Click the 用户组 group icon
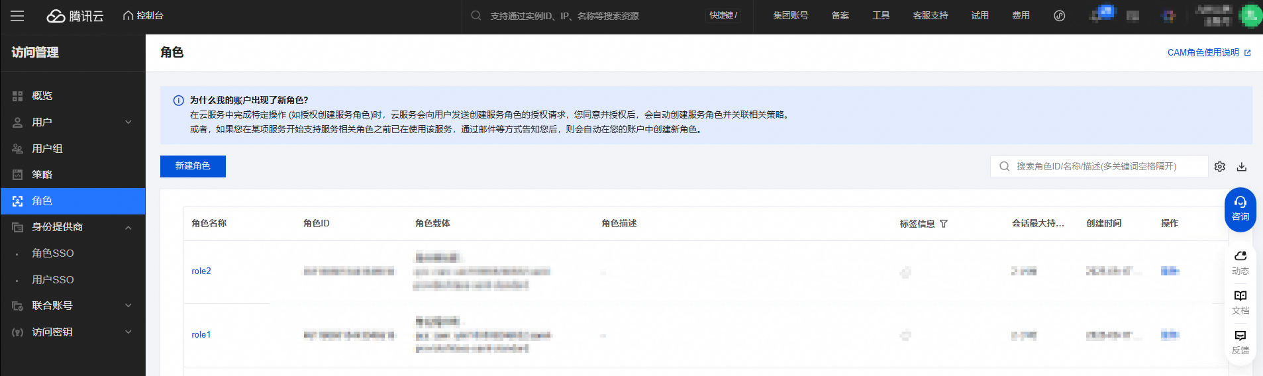Screen dimensions: 1263x376 click(18, 148)
